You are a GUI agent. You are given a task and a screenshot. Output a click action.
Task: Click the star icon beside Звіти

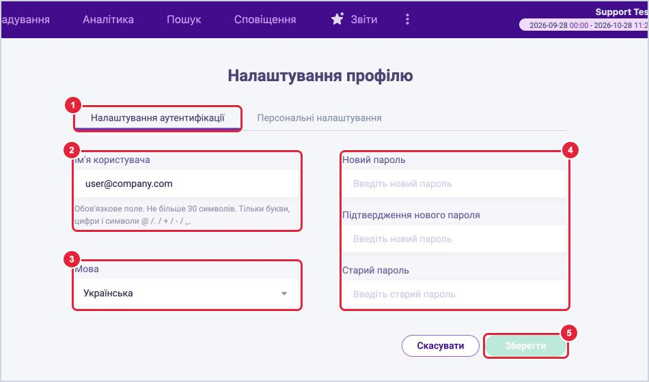point(337,19)
